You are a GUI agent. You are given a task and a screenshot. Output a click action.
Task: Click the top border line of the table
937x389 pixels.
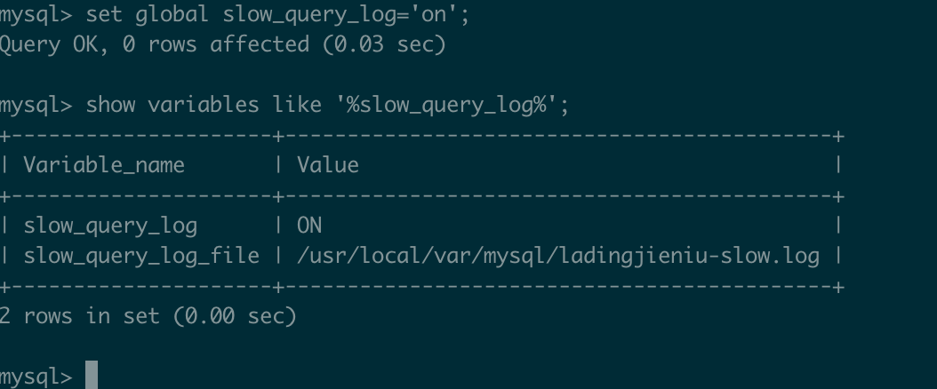422,136
